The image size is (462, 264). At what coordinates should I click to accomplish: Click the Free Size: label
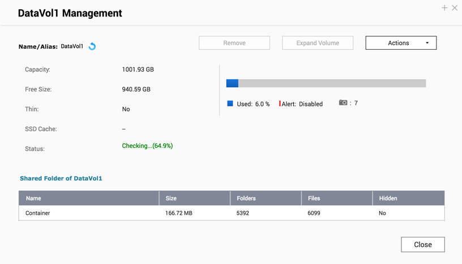[38, 90]
